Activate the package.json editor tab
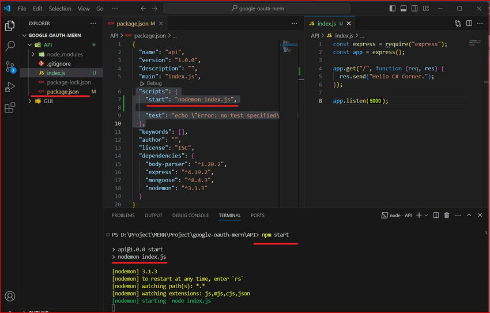The image size is (490, 313). point(135,24)
